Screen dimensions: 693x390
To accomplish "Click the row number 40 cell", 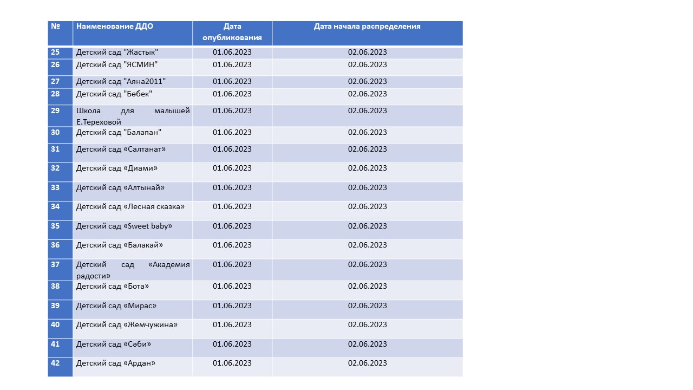I will tap(55, 325).
